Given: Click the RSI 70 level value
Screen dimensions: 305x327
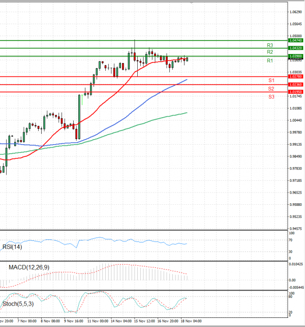Looking at the screenshot, I should point(291,240).
